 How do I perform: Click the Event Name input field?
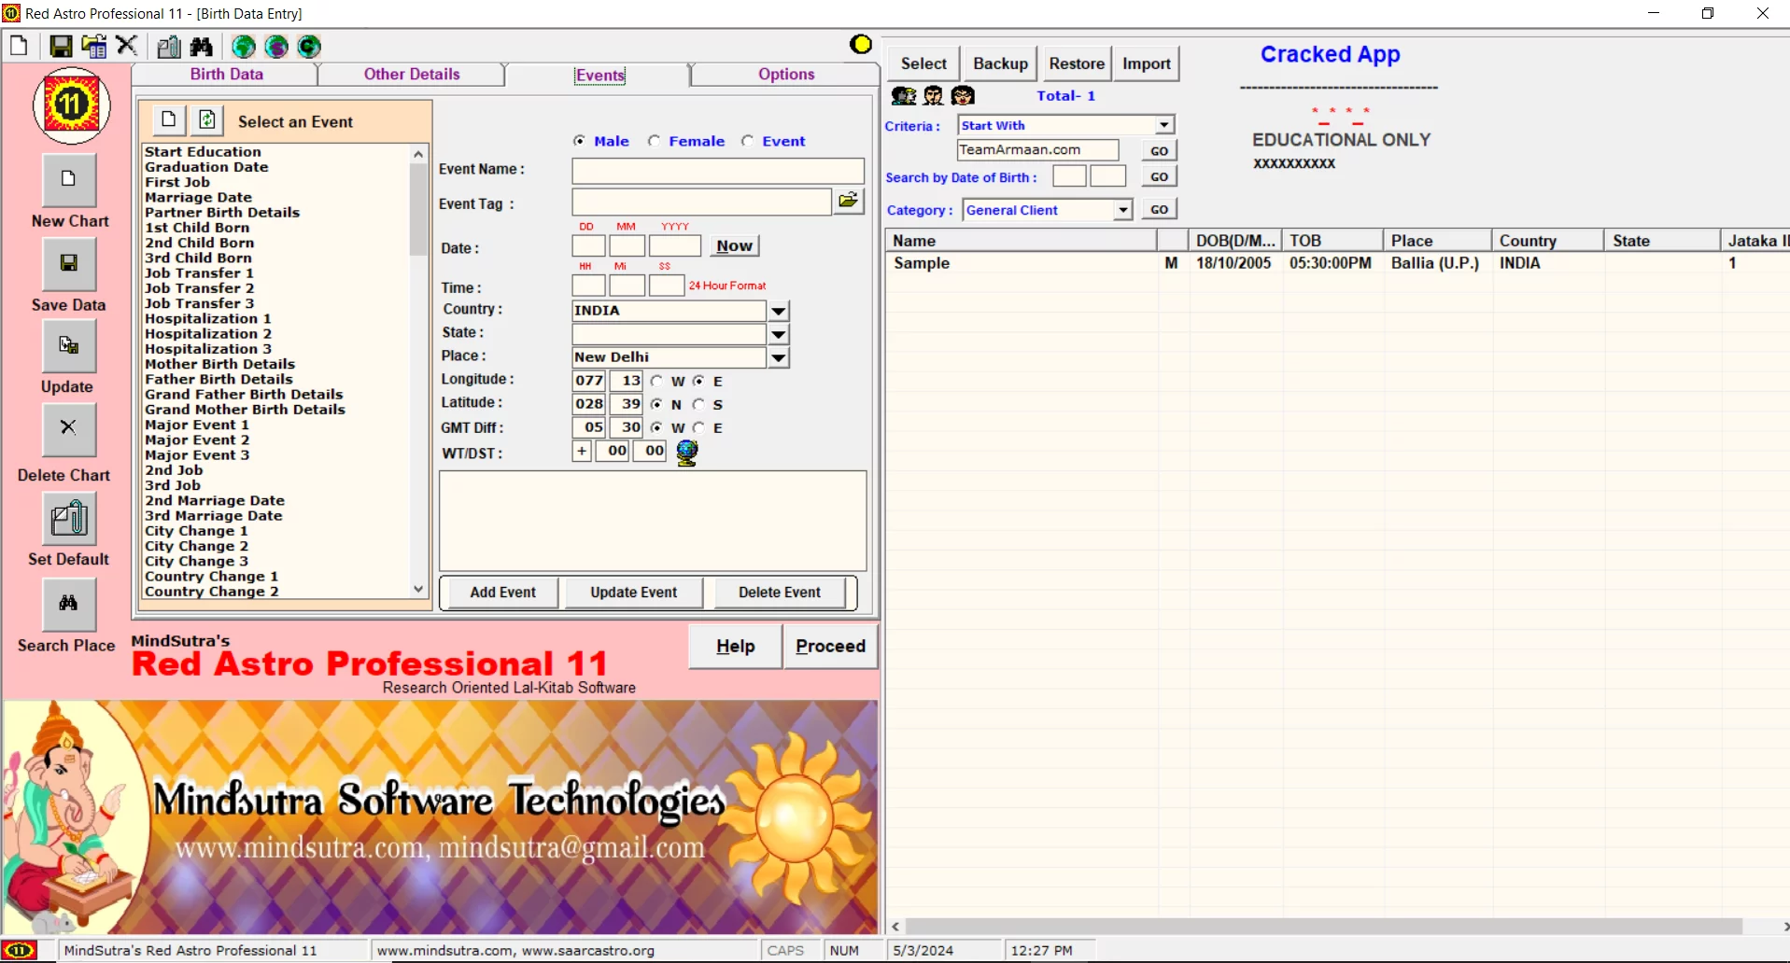click(718, 170)
